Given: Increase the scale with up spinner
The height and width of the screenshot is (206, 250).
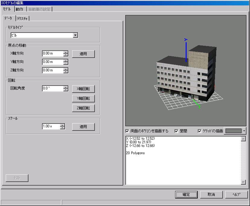Looking at the screenshot, I should coord(62,125).
